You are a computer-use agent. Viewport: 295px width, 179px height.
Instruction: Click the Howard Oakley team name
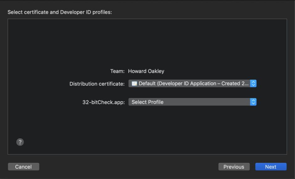tap(146, 71)
